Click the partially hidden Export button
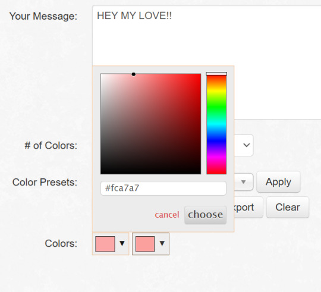The width and height of the screenshot is (321, 292). [x=248, y=207]
